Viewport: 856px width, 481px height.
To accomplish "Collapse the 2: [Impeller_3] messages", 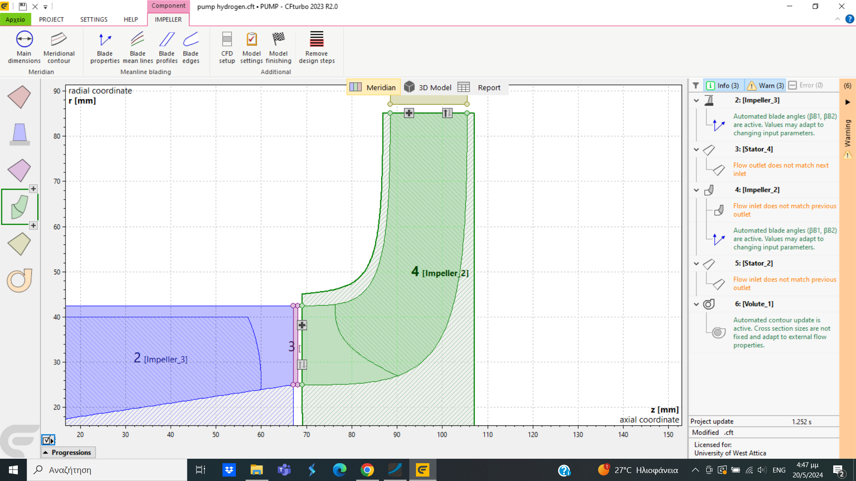I will (x=696, y=101).
